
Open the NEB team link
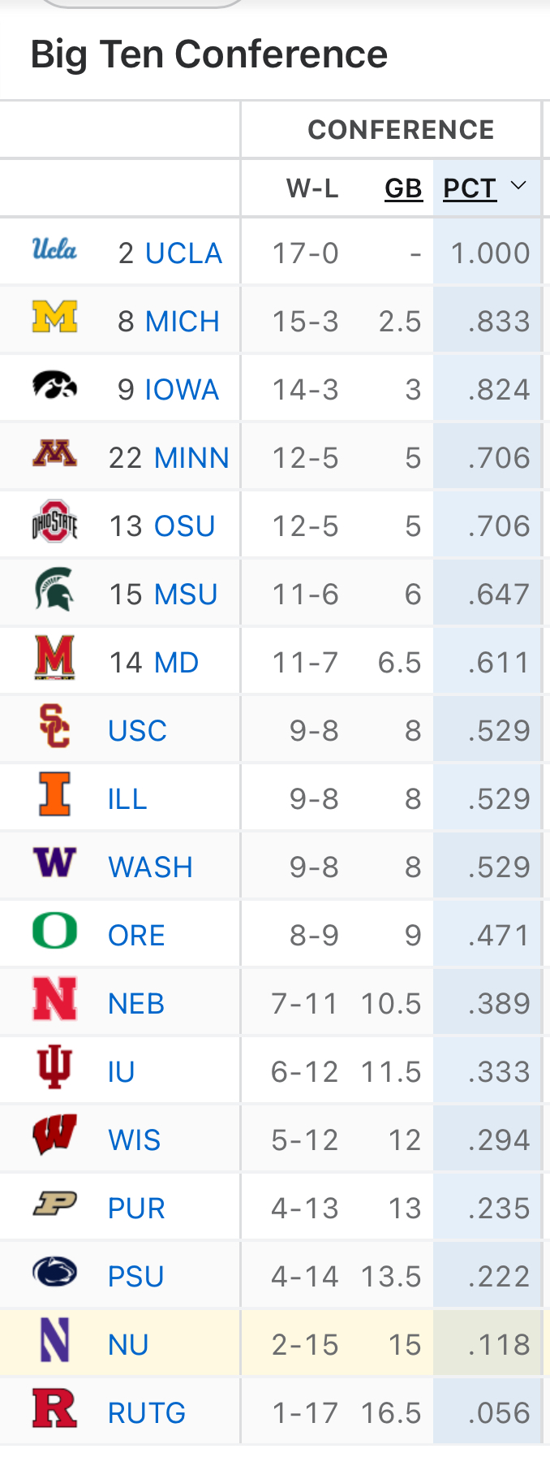click(x=136, y=1004)
